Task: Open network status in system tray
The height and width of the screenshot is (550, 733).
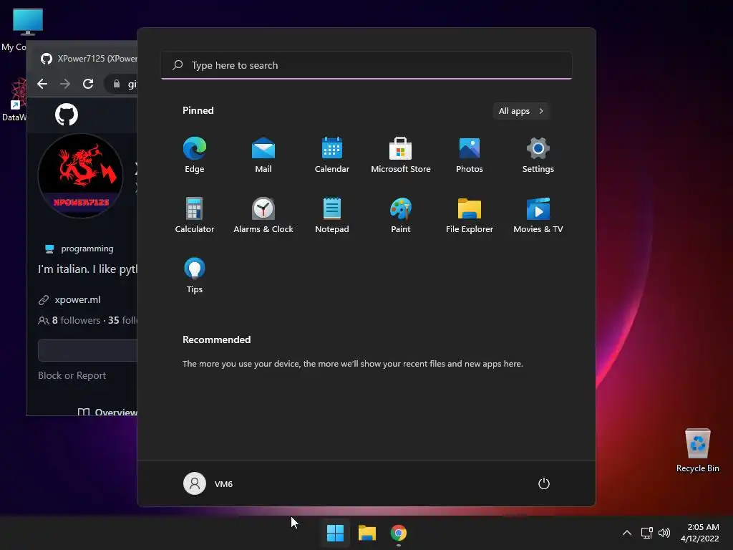Action: coord(647,533)
